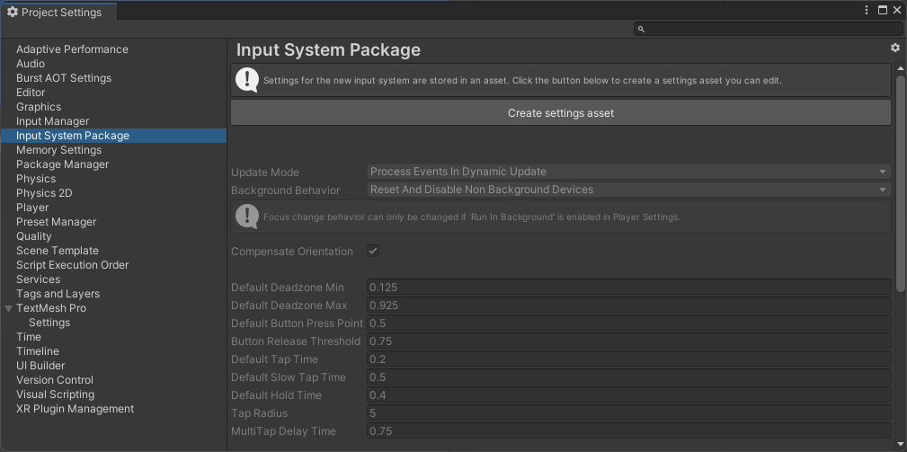Click the Tap Radius label
Viewport: 907px width, 452px height.
coord(259,413)
